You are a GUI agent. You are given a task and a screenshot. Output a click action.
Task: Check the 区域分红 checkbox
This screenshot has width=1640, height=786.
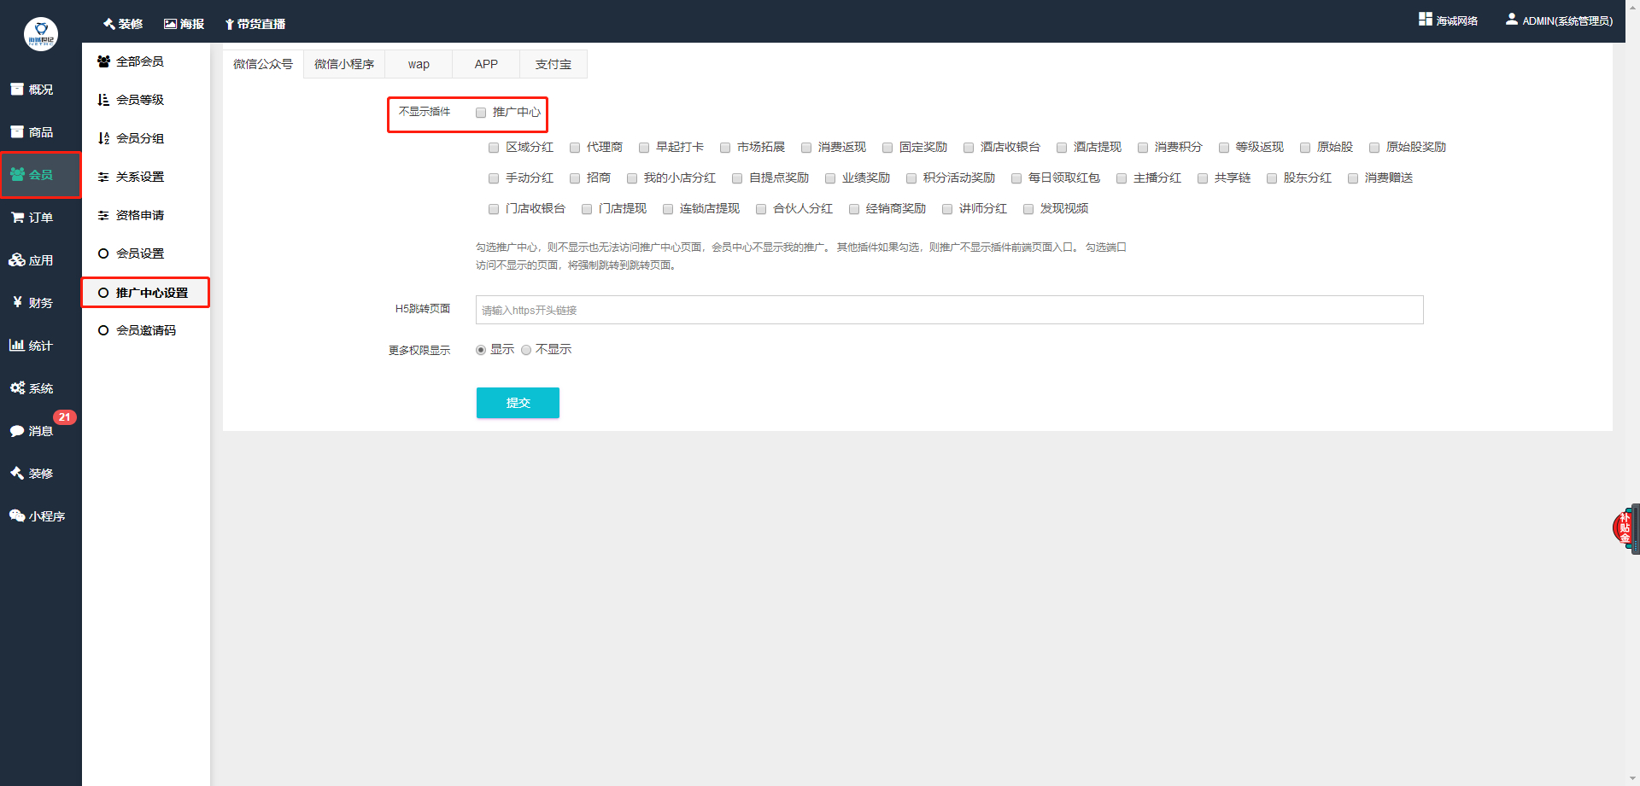494,148
